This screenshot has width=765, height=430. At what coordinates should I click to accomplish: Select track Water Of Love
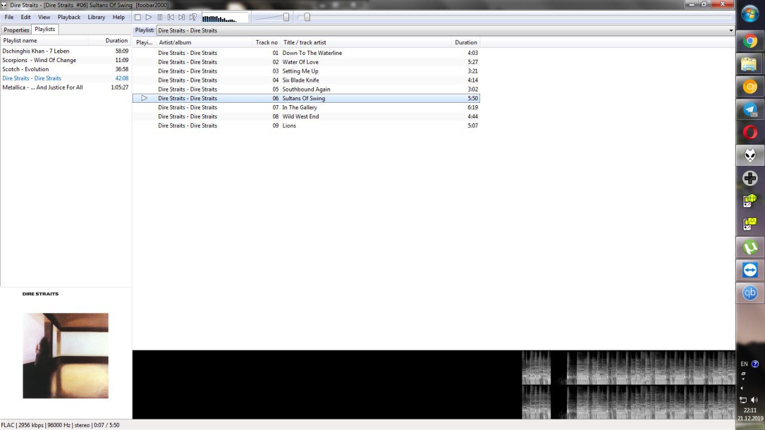[305, 62]
